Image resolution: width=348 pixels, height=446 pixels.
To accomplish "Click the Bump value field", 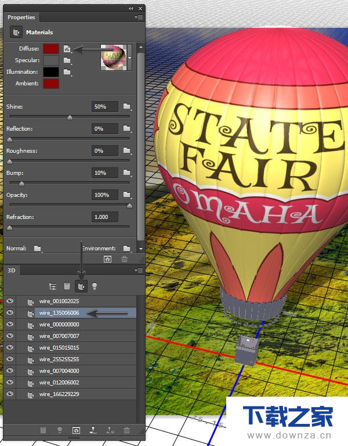I will (x=105, y=172).
